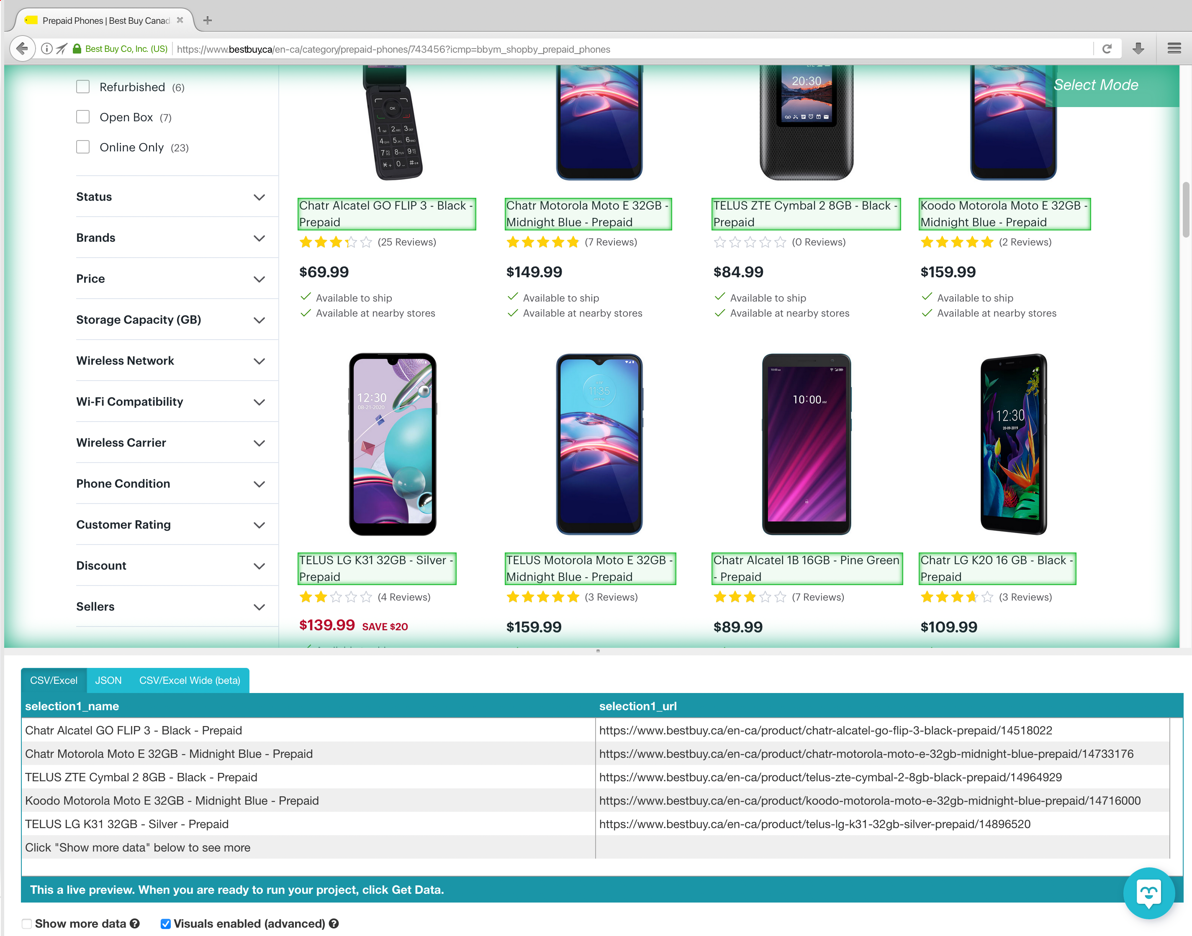Toggle the Refurbished filter checkbox
The height and width of the screenshot is (936, 1192).
[x=83, y=87]
